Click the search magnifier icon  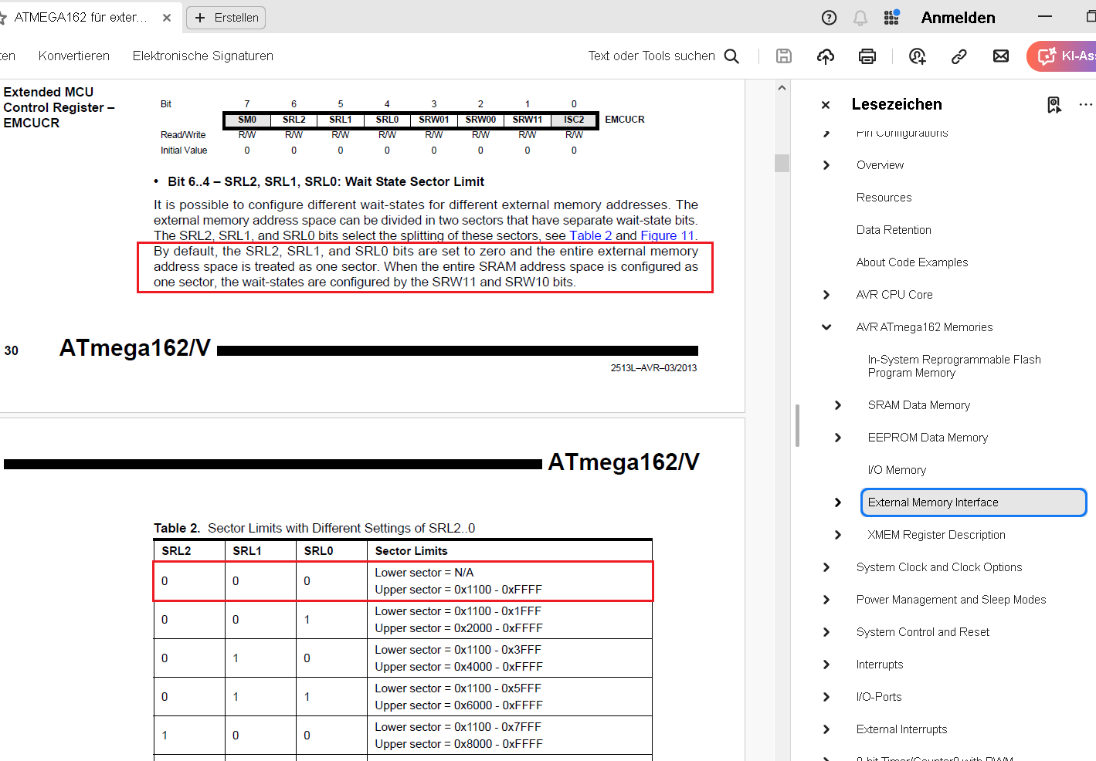click(x=731, y=56)
